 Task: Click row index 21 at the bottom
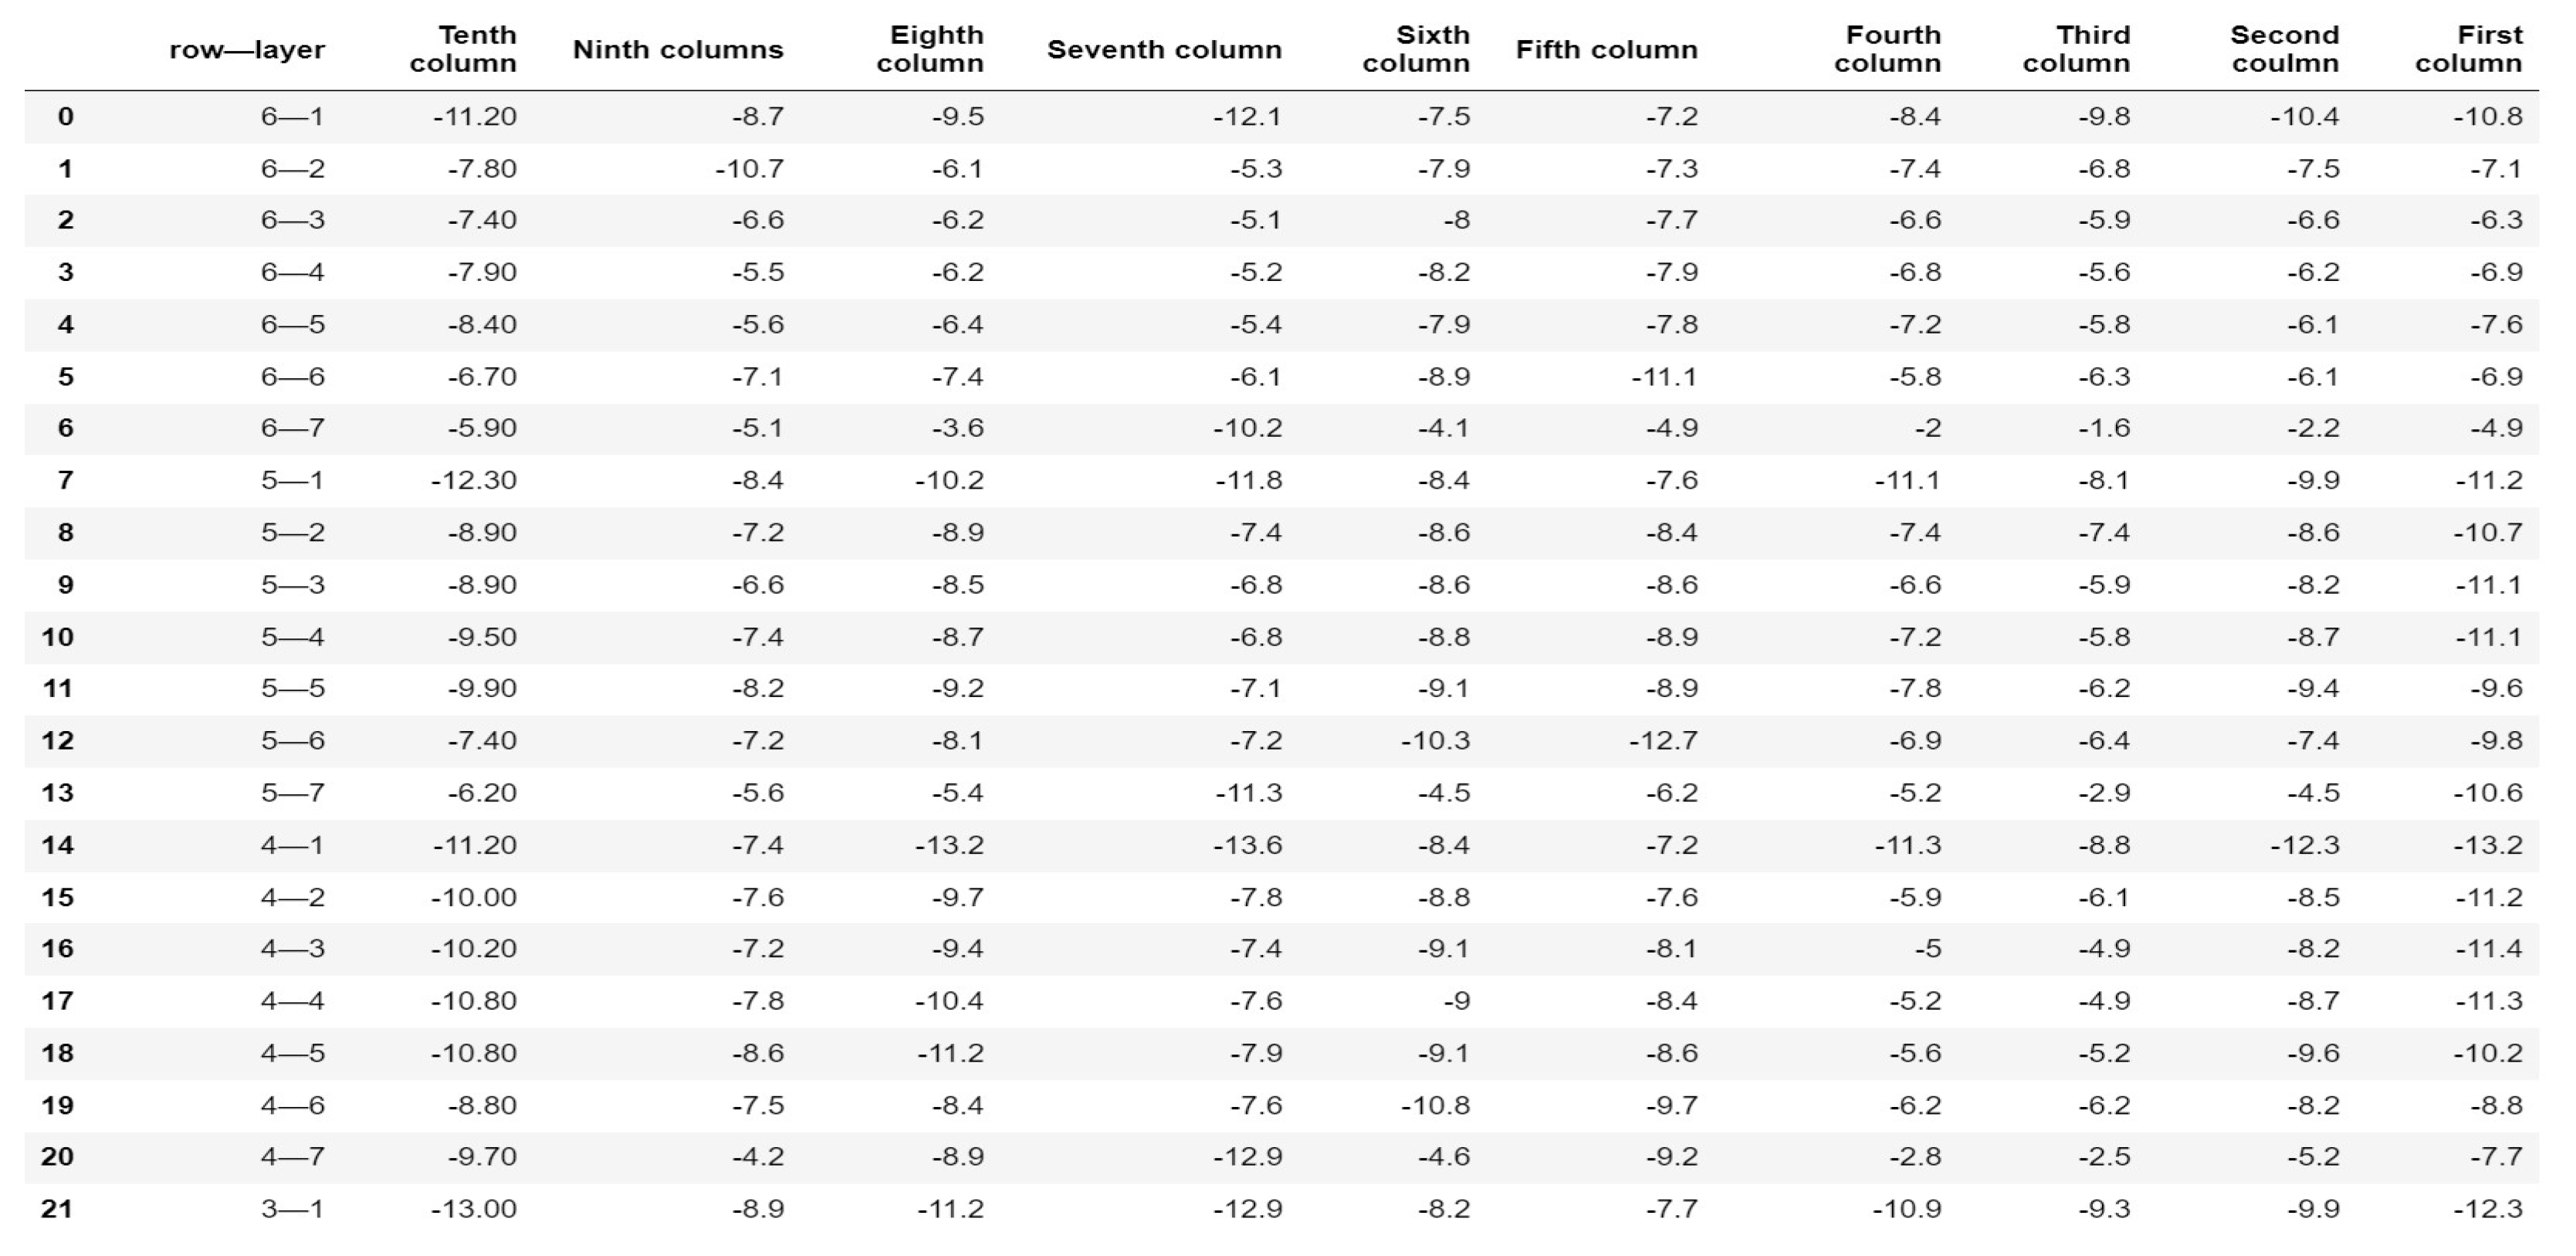click(58, 1209)
